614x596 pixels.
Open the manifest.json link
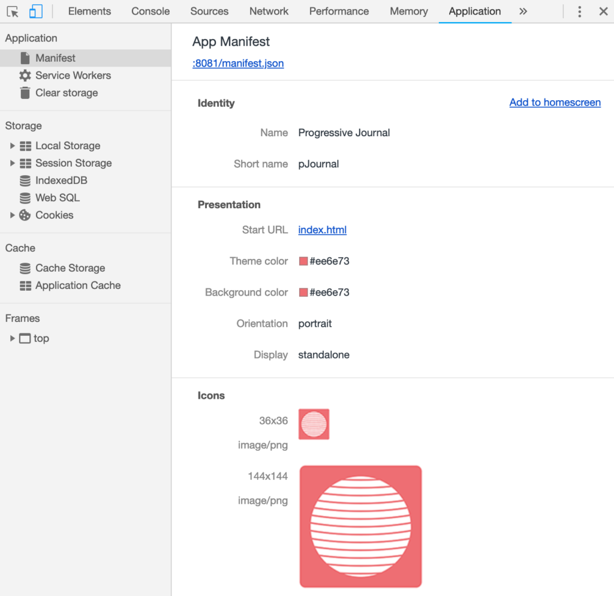pos(238,63)
